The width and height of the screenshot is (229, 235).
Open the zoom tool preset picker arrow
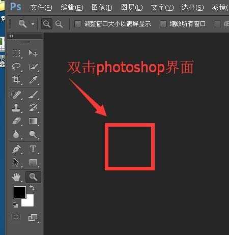(33, 24)
